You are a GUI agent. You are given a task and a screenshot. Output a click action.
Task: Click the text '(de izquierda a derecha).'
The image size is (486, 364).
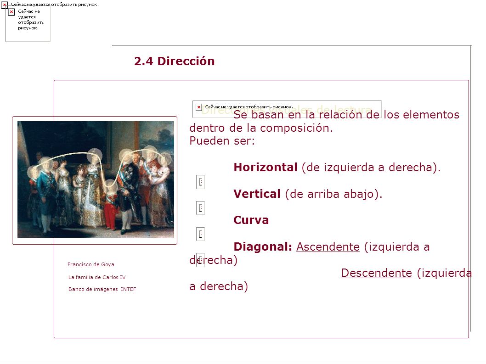coord(371,168)
